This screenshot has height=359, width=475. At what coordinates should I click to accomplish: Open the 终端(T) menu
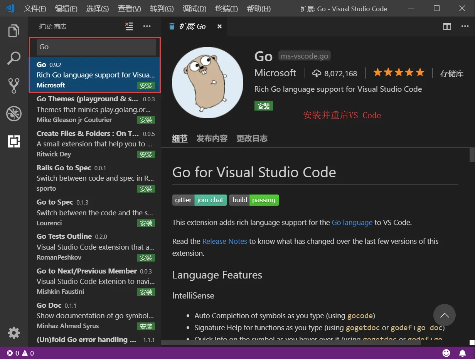(x=226, y=8)
